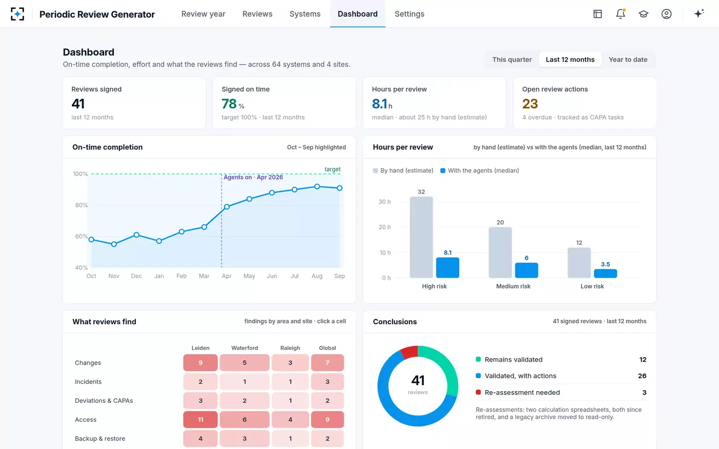Click the Apr data point on completion chart

click(227, 207)
